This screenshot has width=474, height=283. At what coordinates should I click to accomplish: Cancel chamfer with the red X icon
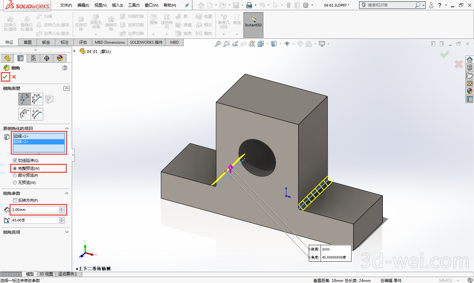click(x=14, y=77)
